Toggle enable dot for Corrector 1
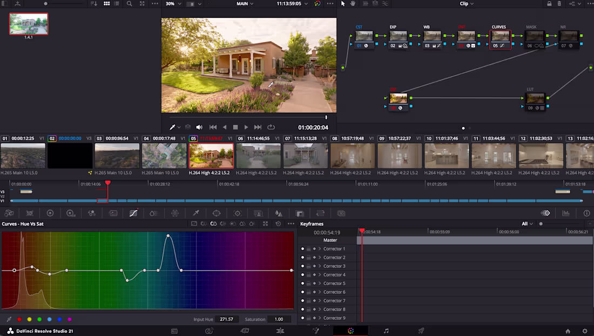Screen dimensions: 594x336 tap(302, 249)
